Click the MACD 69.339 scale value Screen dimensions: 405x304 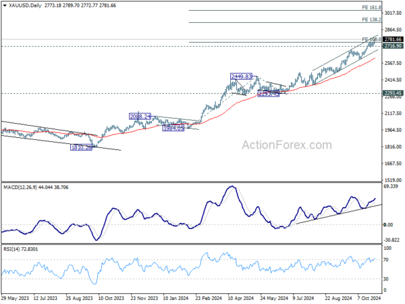(x=391, y=186)
